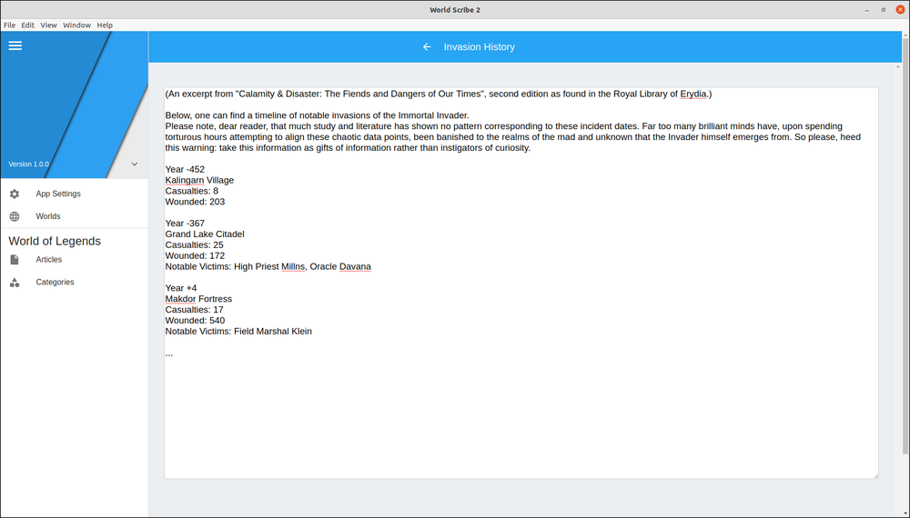Open the View menu

pyautogui.click(x=49, y=25)
